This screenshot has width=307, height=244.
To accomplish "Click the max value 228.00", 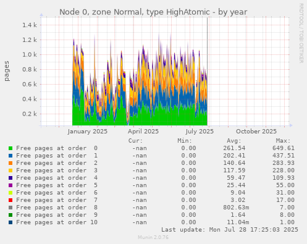I will coord(284,170).
